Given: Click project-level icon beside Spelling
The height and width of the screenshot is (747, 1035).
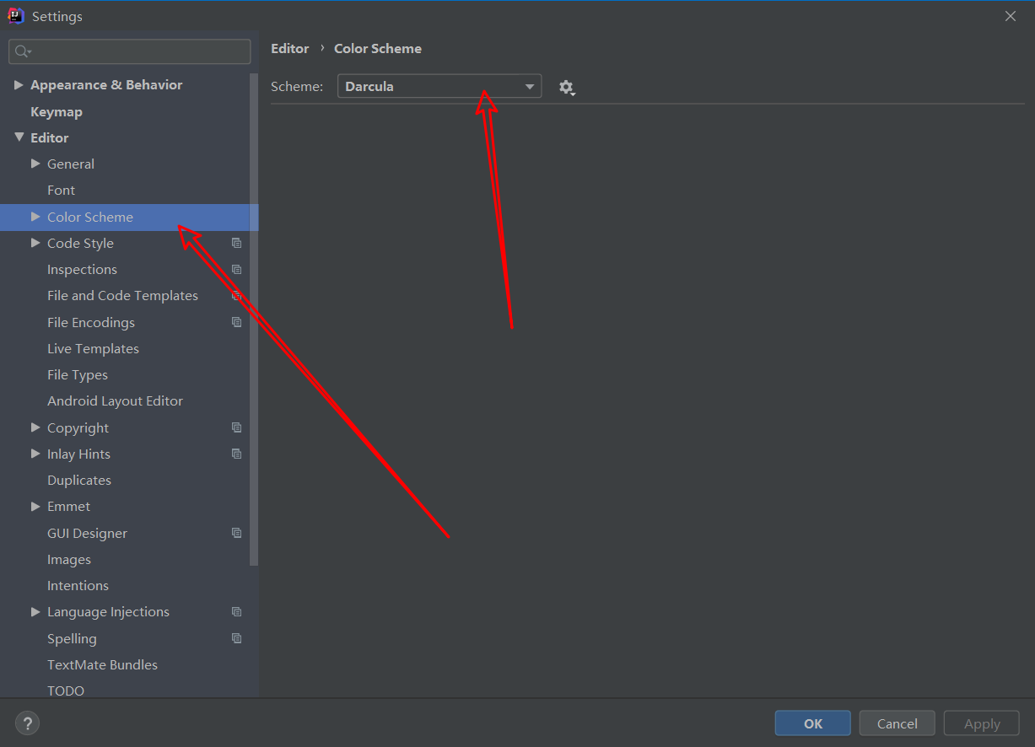Looking at the screenshot, I should [x=237, y=638].
